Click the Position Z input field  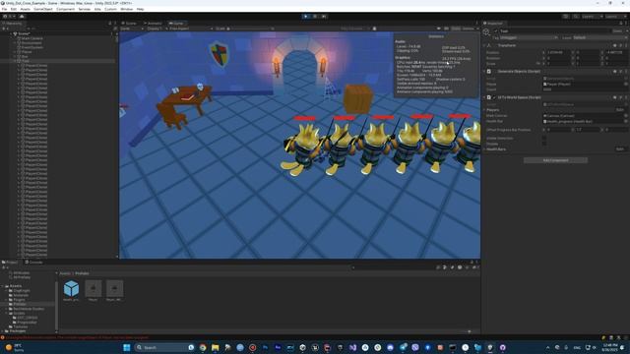coord(616,52)
